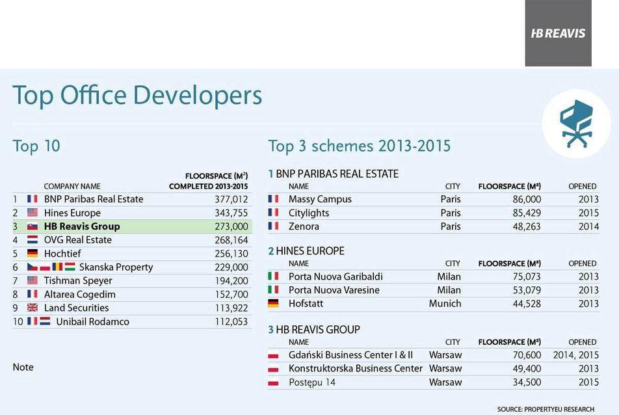Click the Romanian flag in the Skanska Property row
This screenshot has height=415, width=619.
(x=57, y=267)
